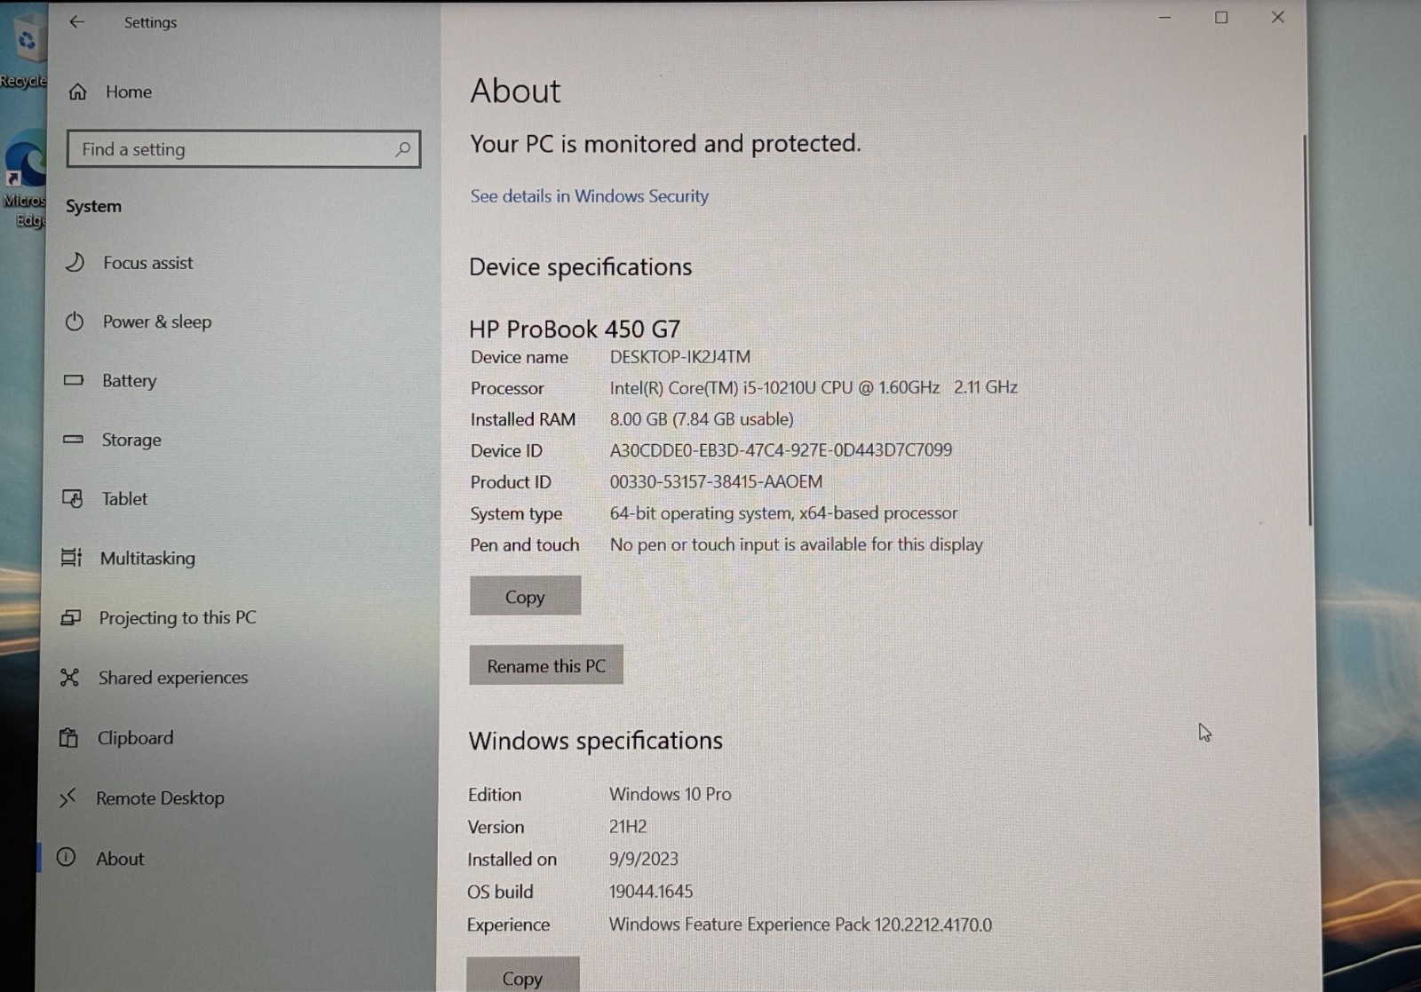Open the Recycle Bin desktop icon

pyautogui.click(x=23, y=51)
